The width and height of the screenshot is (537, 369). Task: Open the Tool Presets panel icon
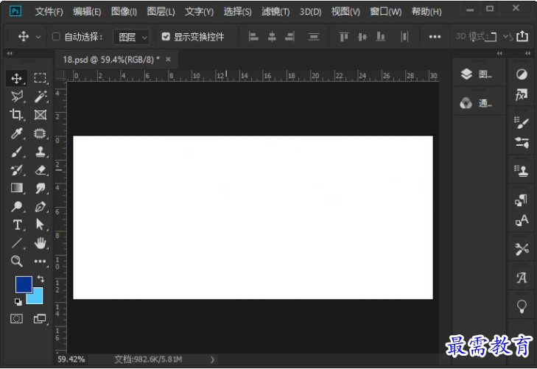[x=522, y=249]
